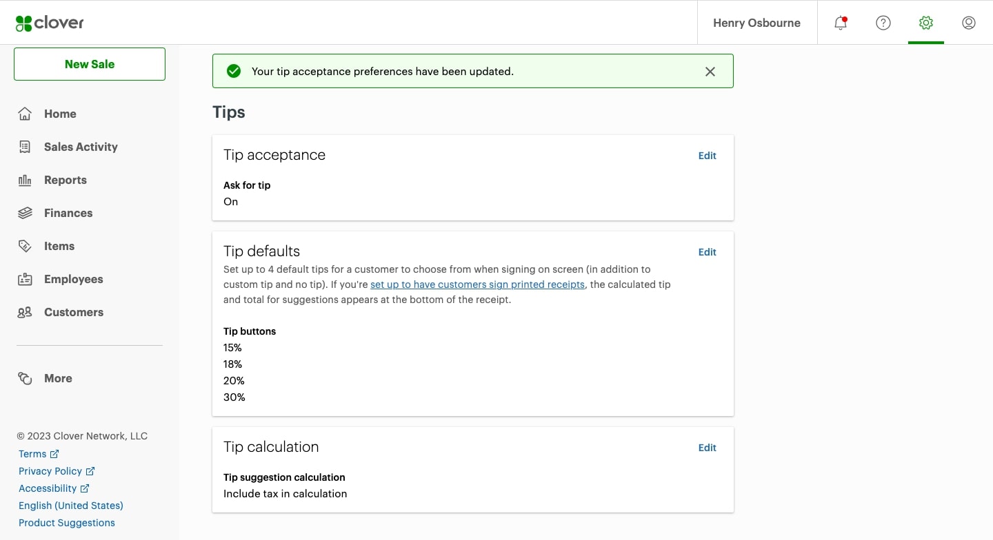Viewport: 993px width, 540px height.
Task: Dismiss the tip preferences updated notification
Action: click(710, 72)
